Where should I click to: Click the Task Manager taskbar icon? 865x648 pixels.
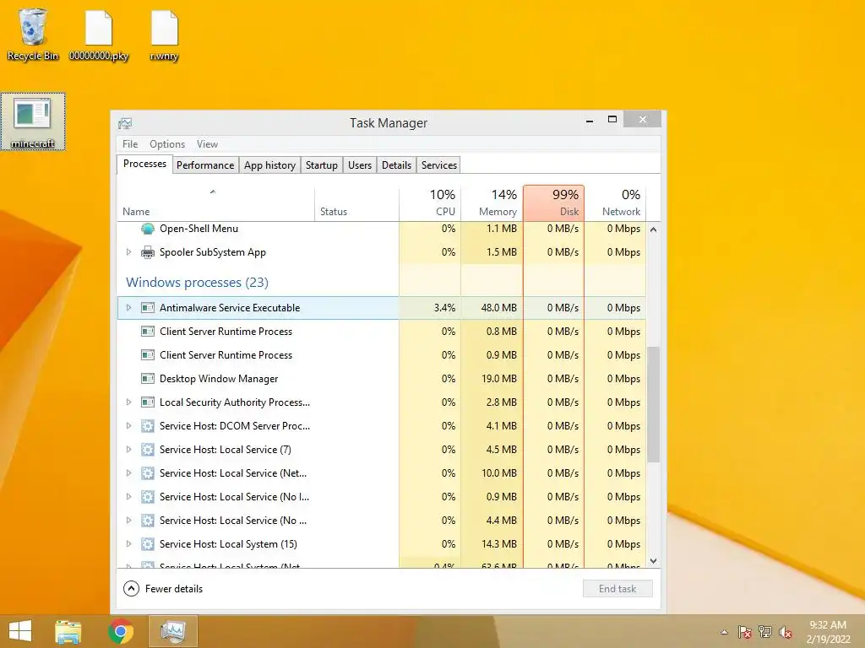[x=172, y=631]
